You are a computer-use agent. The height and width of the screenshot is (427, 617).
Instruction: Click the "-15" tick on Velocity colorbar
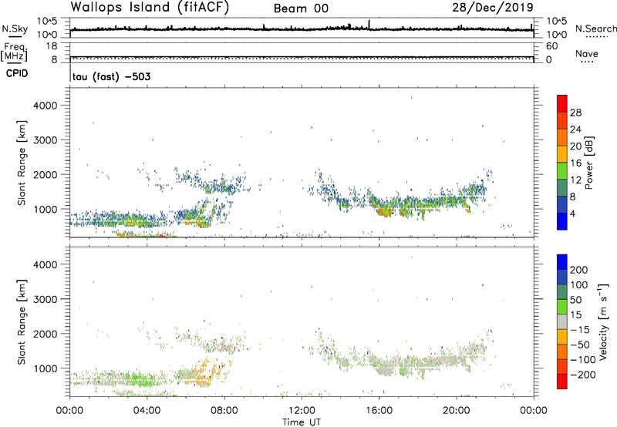(x=580, y=330)
